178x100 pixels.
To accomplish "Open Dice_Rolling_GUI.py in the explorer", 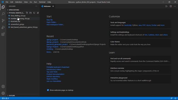I will tap(23, 16).
